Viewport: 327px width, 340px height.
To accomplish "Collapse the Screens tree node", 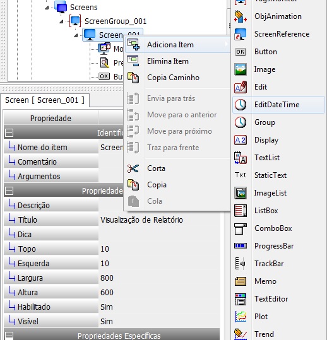I will pos(47,8).
